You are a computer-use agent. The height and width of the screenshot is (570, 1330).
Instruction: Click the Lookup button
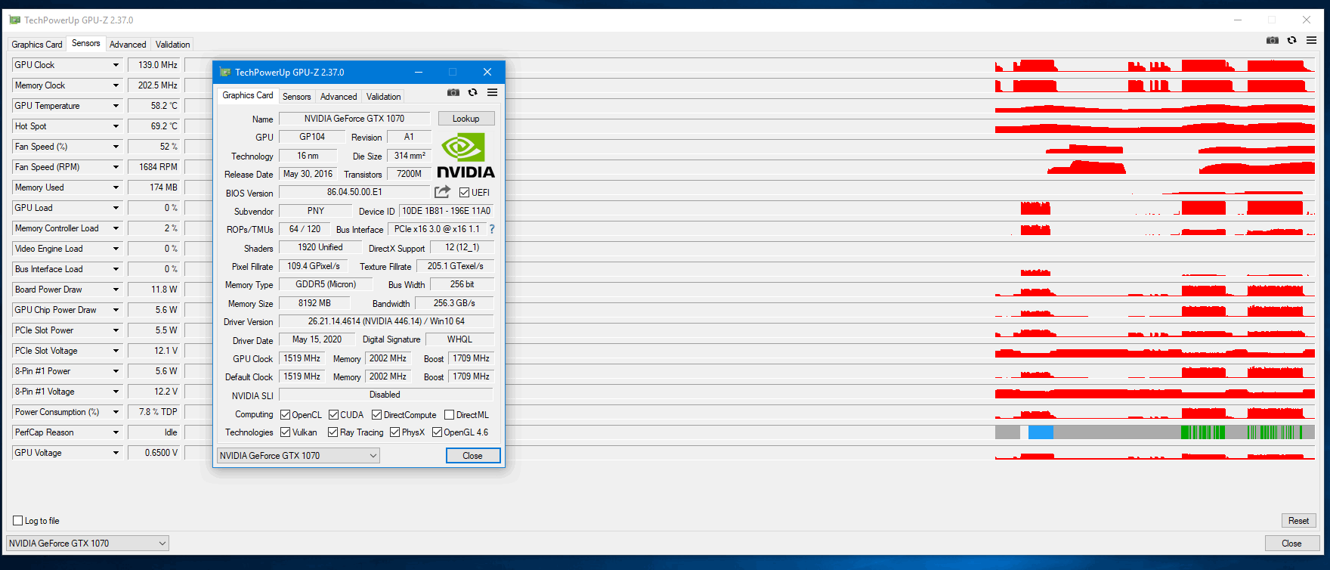[x=466, y=119]
